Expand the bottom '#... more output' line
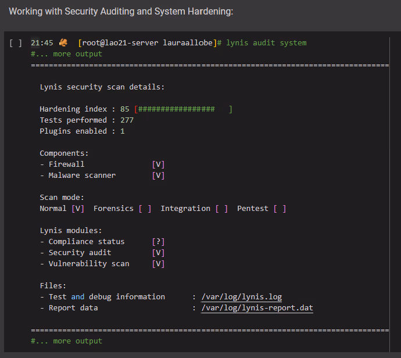The height and width of the screenshot is (358, 401). coord(66,341)
